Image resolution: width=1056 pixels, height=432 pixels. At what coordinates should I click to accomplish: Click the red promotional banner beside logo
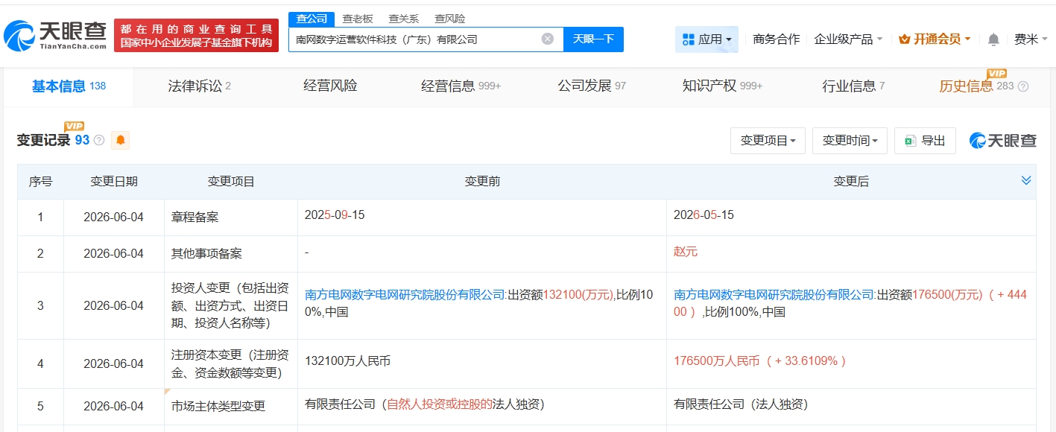(196, 35)
